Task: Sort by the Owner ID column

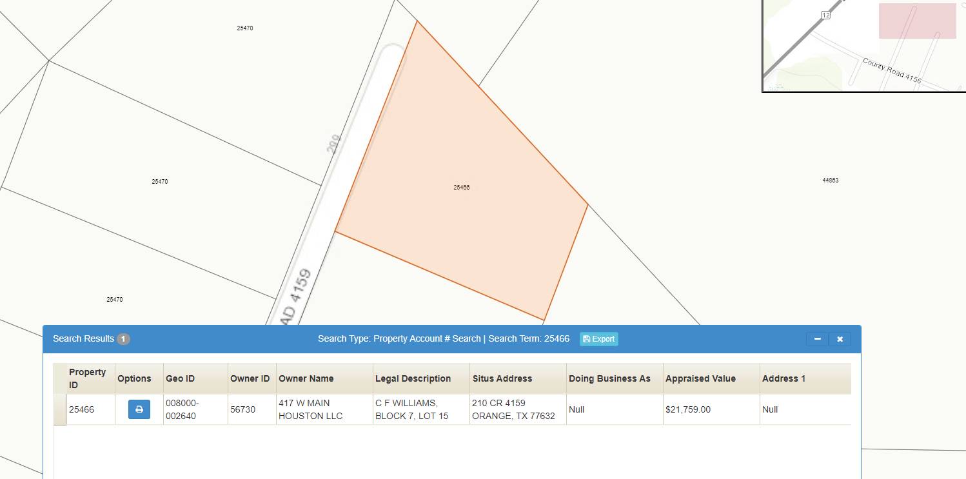Action: coord(250,378)
